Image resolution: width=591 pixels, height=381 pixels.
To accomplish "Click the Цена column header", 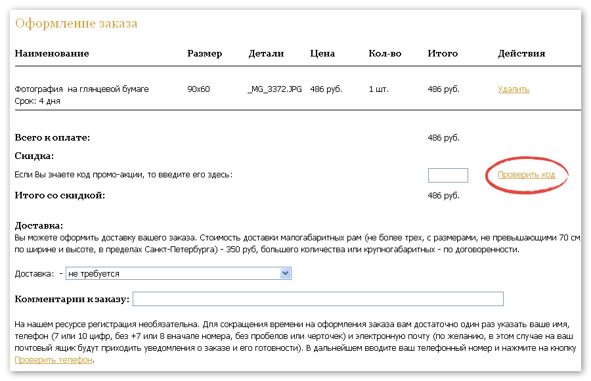I will click(322, 54).
